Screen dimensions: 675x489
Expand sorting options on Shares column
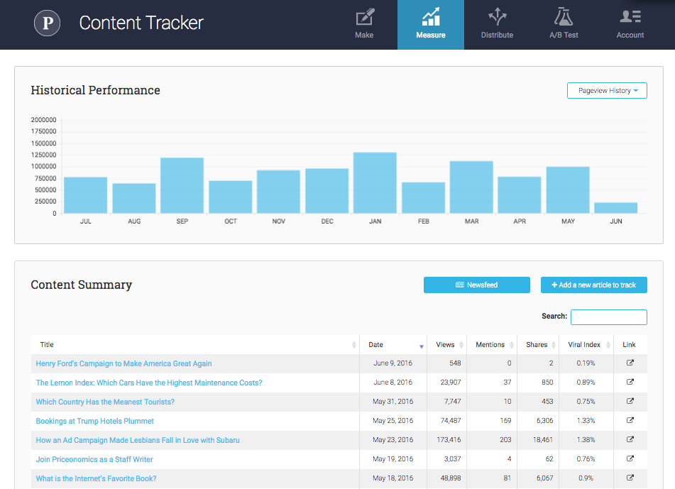[x=537, y=344]
